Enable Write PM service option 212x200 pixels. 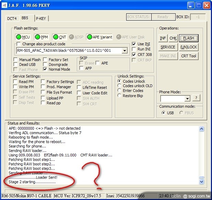(15, 87)
